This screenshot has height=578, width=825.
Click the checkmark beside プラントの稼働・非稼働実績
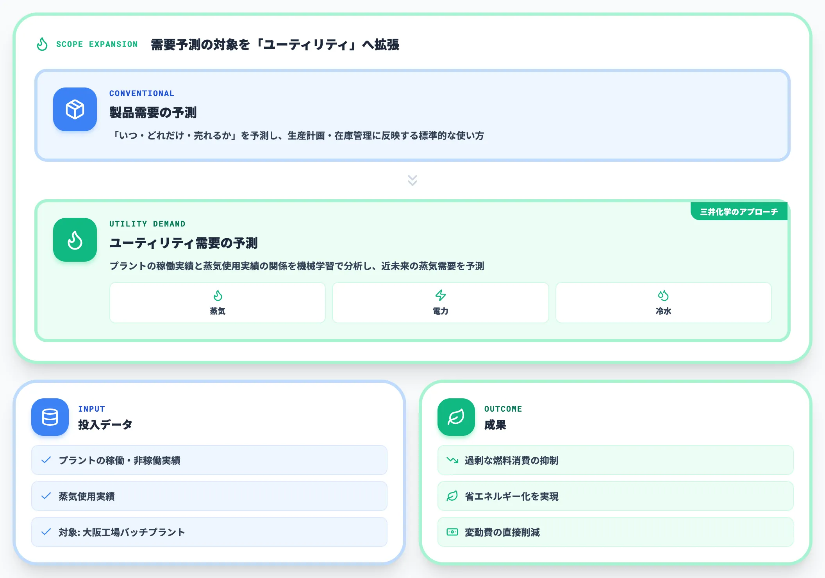click(46, 460)
